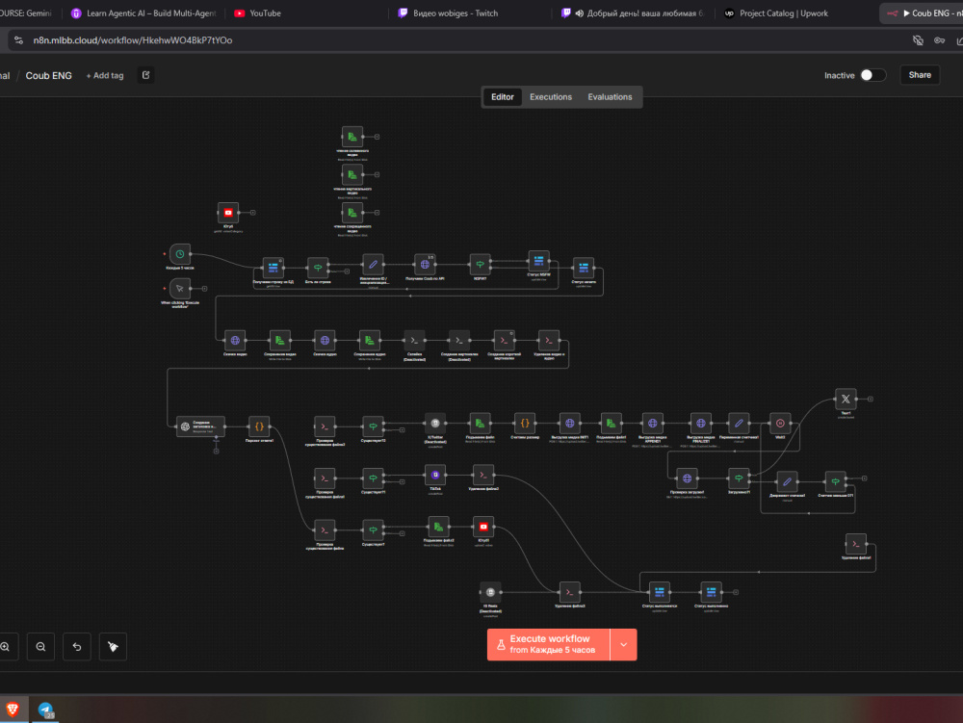Screen dimensions: 963x723
Task: Open the 'Получение строки из БД' database node
Action: (273, 268)
